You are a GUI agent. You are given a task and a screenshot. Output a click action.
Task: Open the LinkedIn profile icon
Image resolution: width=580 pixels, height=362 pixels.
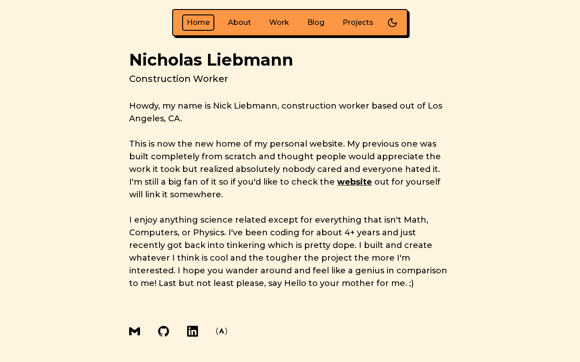coord(193,331)
